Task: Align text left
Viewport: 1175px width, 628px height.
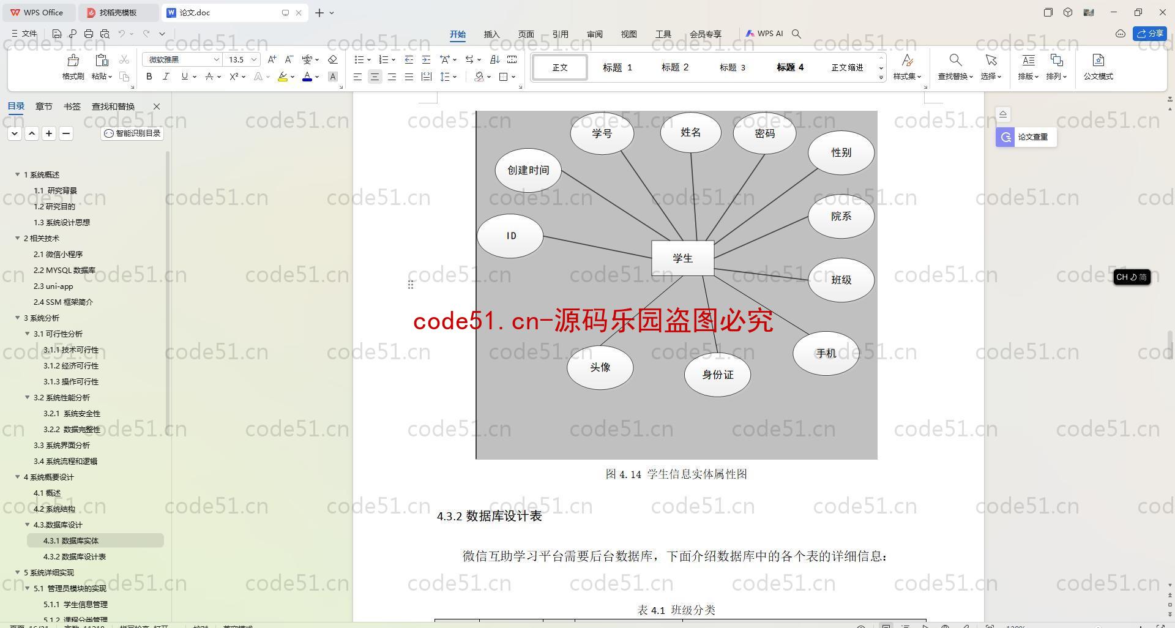Action: pos(357,77)
